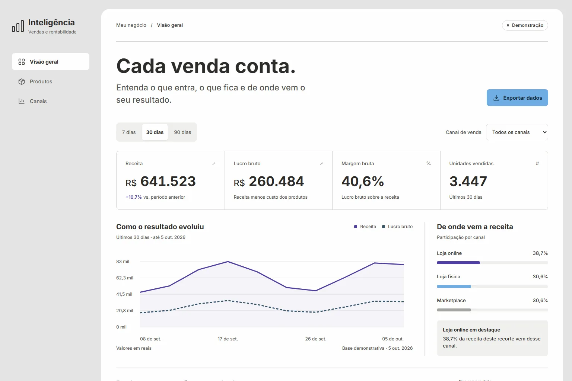Click the Demonstração badge
572x381 pixels.
pyautogui.click(x=525, y=25)
